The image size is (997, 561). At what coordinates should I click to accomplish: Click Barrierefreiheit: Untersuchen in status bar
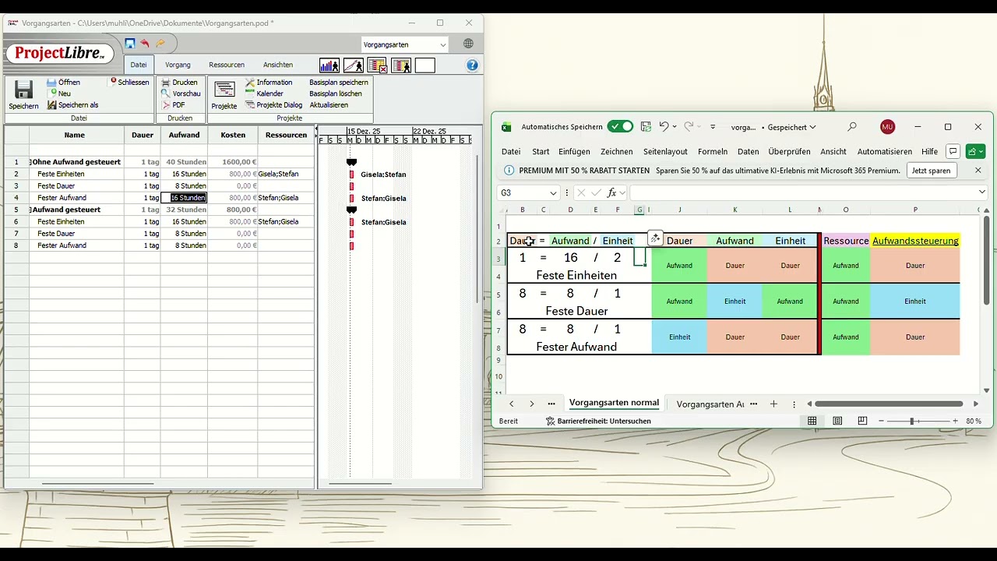(x=598, y=421)
